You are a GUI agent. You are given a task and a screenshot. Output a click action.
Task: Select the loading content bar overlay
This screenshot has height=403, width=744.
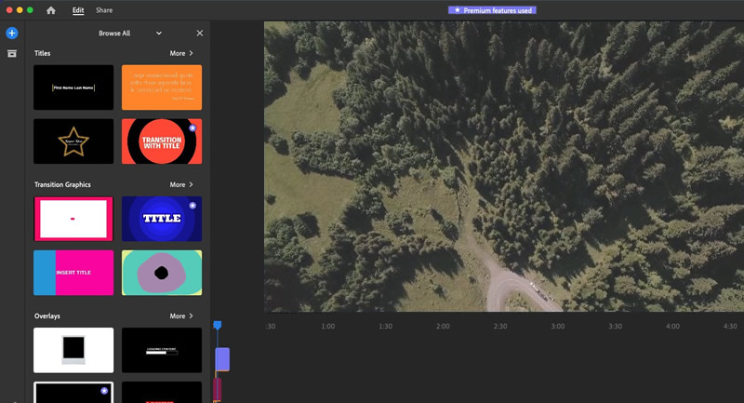162,350
